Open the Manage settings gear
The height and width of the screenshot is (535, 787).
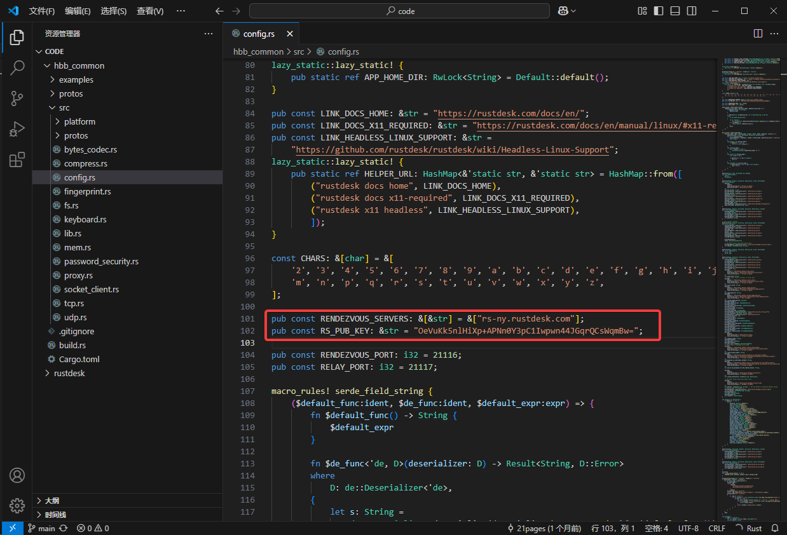17,506
